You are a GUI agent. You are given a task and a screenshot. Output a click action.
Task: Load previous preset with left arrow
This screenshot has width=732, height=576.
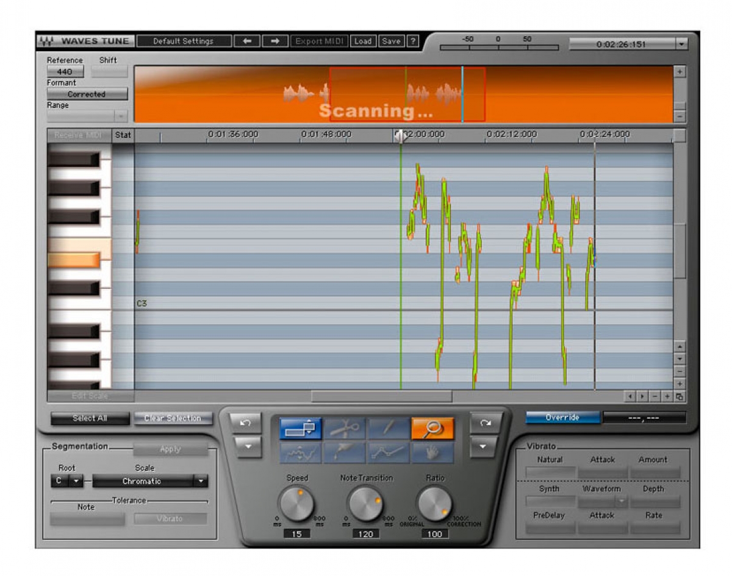point(247,41)
